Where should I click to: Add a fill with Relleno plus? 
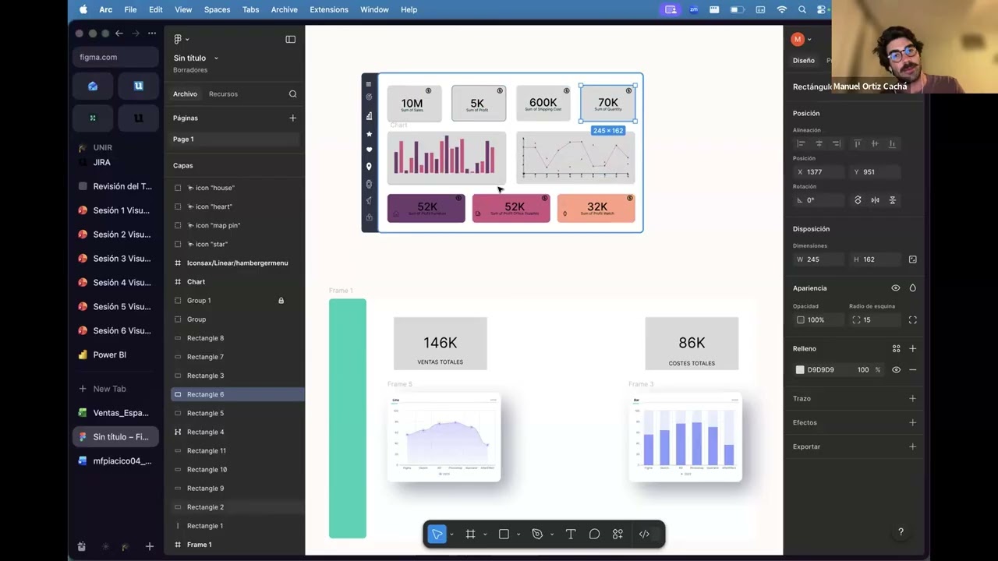(912, 348)
